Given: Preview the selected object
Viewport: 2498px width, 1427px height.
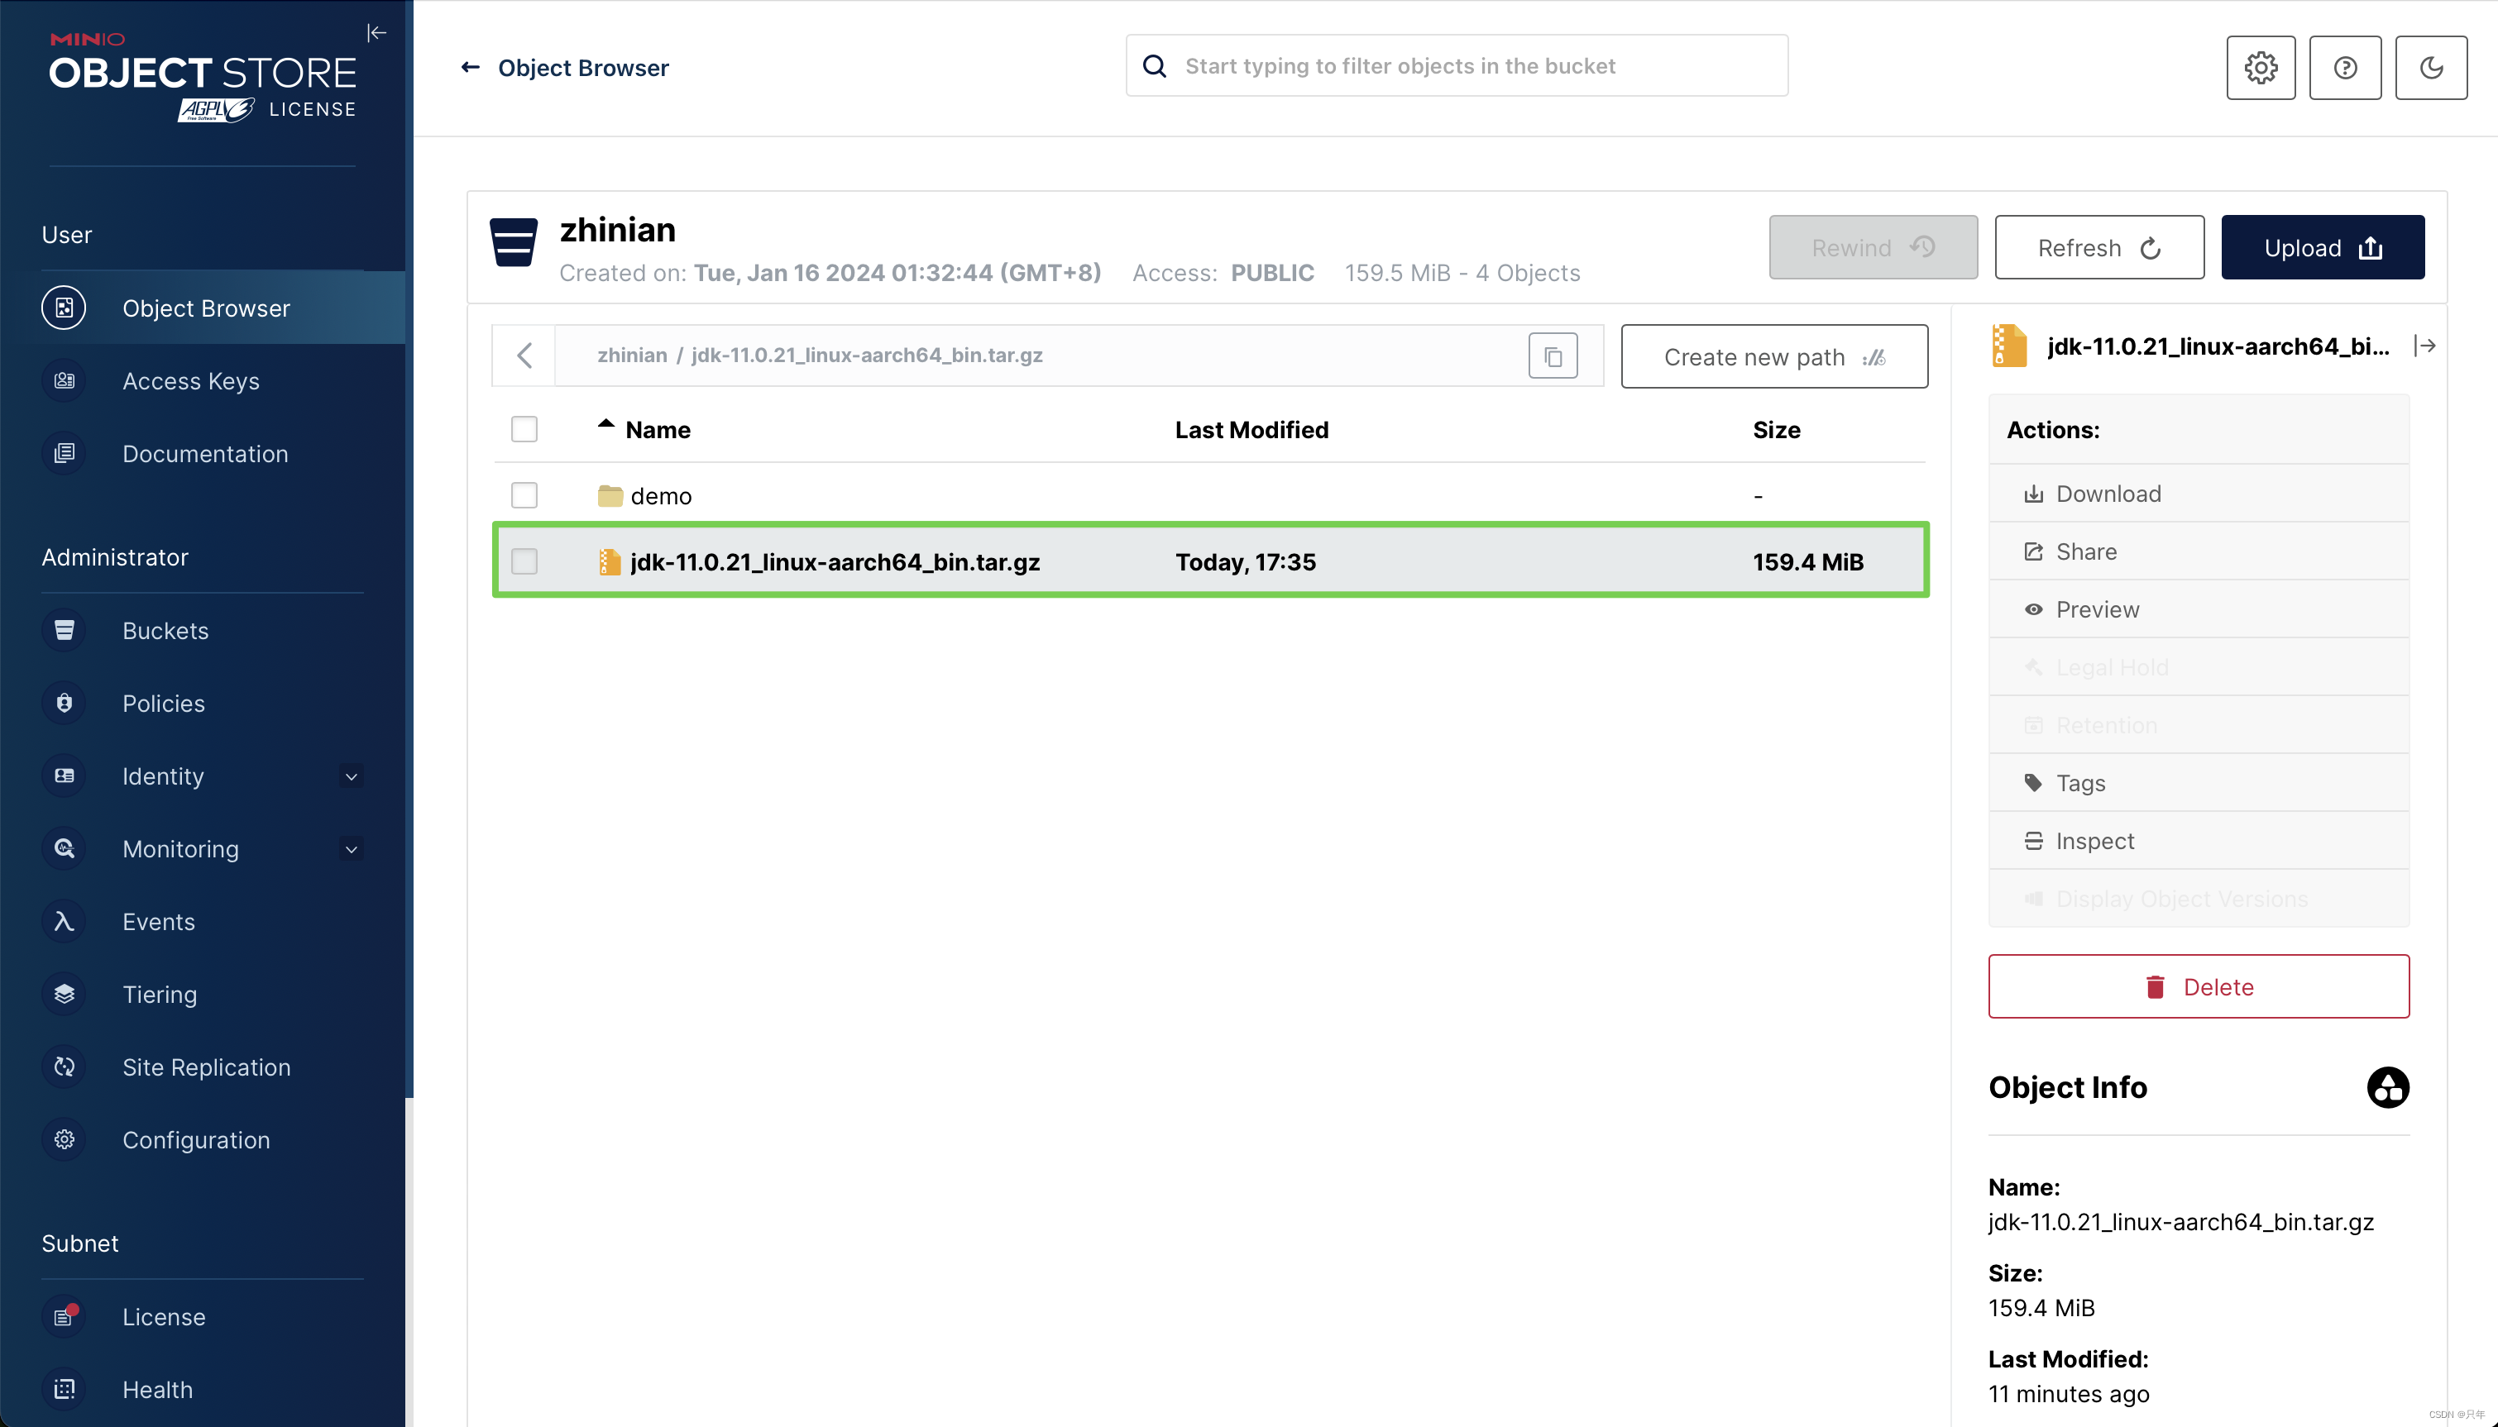Looking at the screenshot, I should 2198,609.
